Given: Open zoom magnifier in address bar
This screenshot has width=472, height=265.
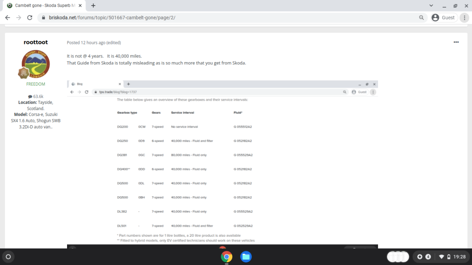Looking at the screenshot, I should (421, 18).
